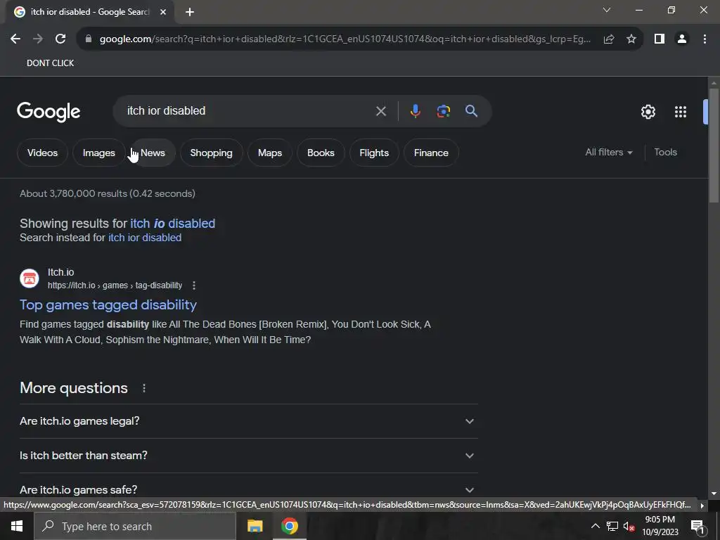Click the Itch.io favicon in the result
This screenshot has height=540, width=720.
tap(30, 278)
